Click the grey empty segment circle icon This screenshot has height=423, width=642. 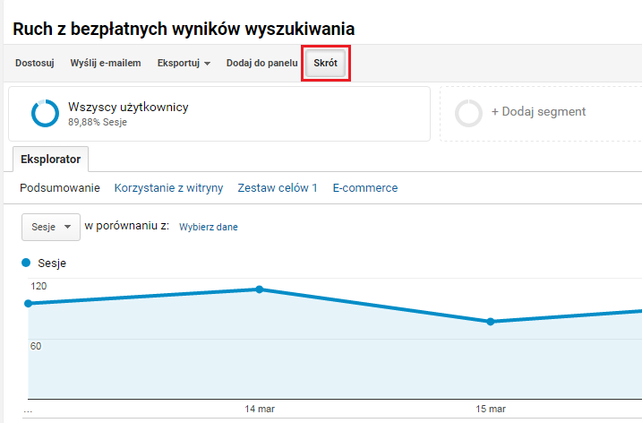468,113
